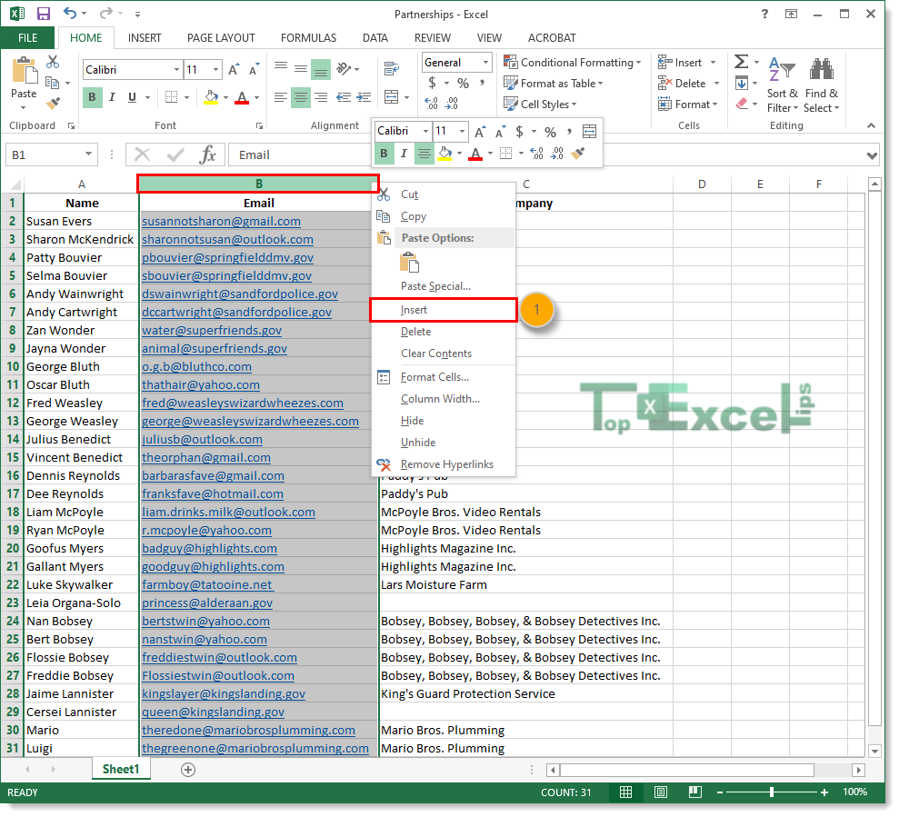
Task: Click Decrease Indent icon in Alignment group
Action: [343, 97]
